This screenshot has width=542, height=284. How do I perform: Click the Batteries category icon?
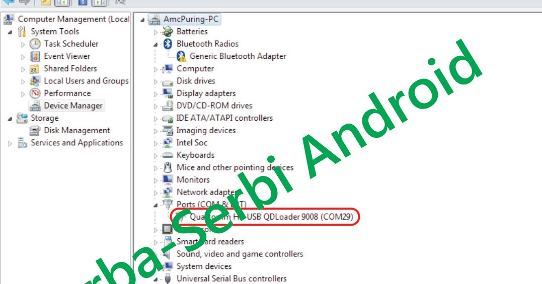click(168, 32)
